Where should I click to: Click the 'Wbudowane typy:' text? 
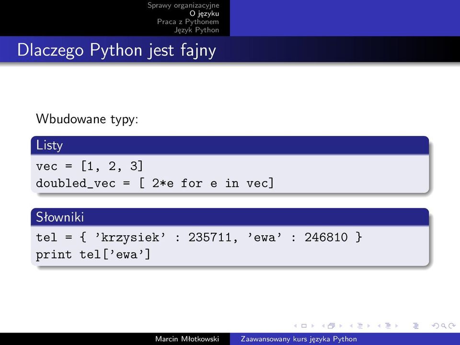tap(87, 119)
